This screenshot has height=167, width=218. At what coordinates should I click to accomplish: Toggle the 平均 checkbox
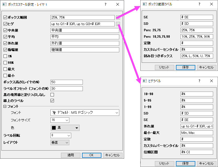pyautogui.click(x=5, y=37)
